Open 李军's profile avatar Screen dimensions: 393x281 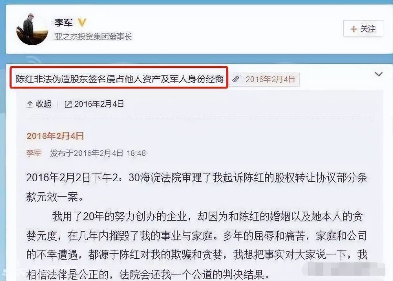[32, 29]
